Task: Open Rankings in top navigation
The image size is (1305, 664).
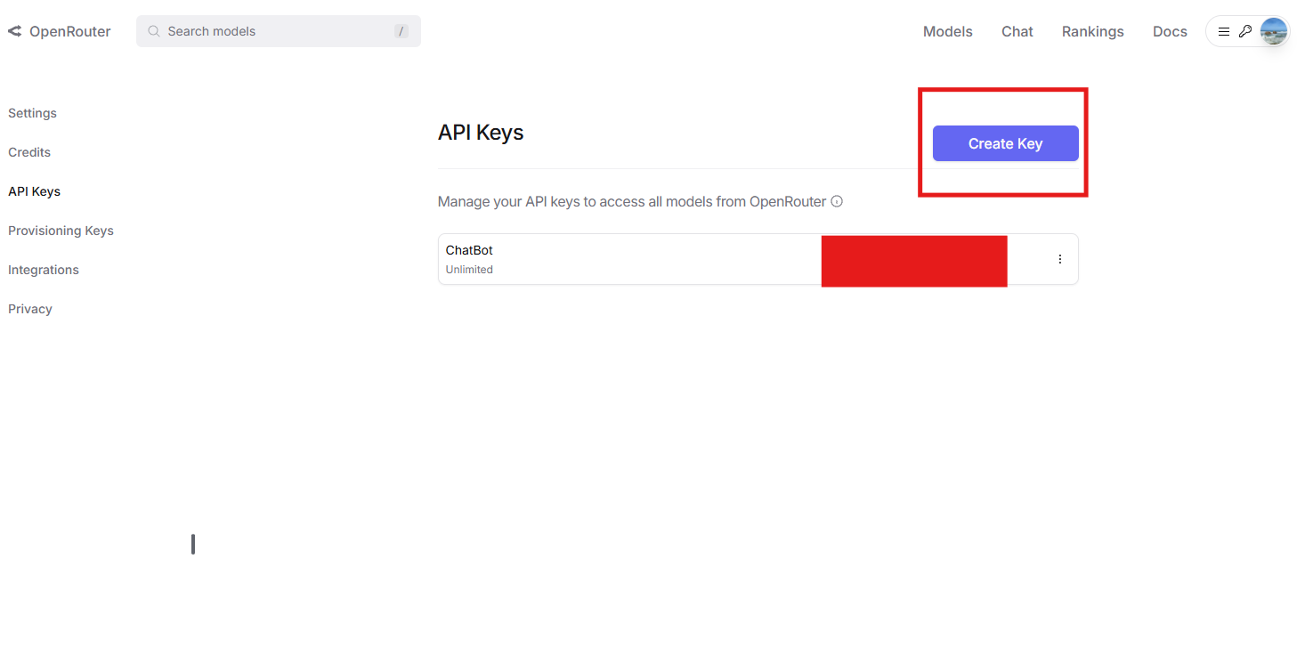Action: click(x=1092, y=31)
